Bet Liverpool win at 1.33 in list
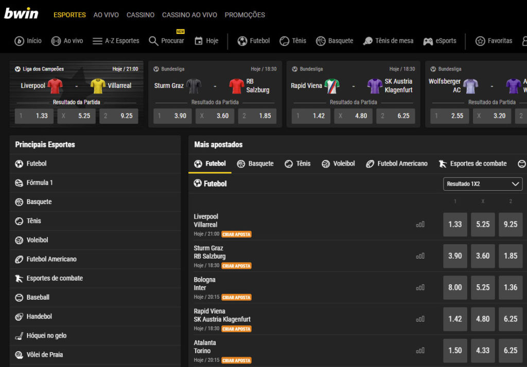 (455, 224)
